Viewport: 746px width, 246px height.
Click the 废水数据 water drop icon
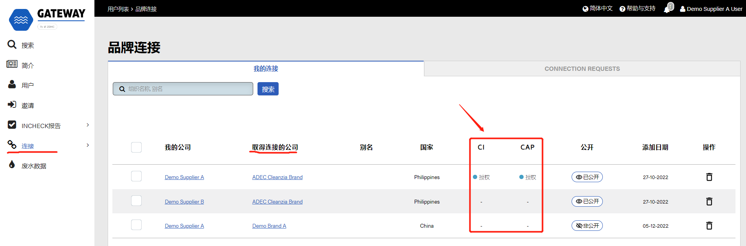coord(12,164)
